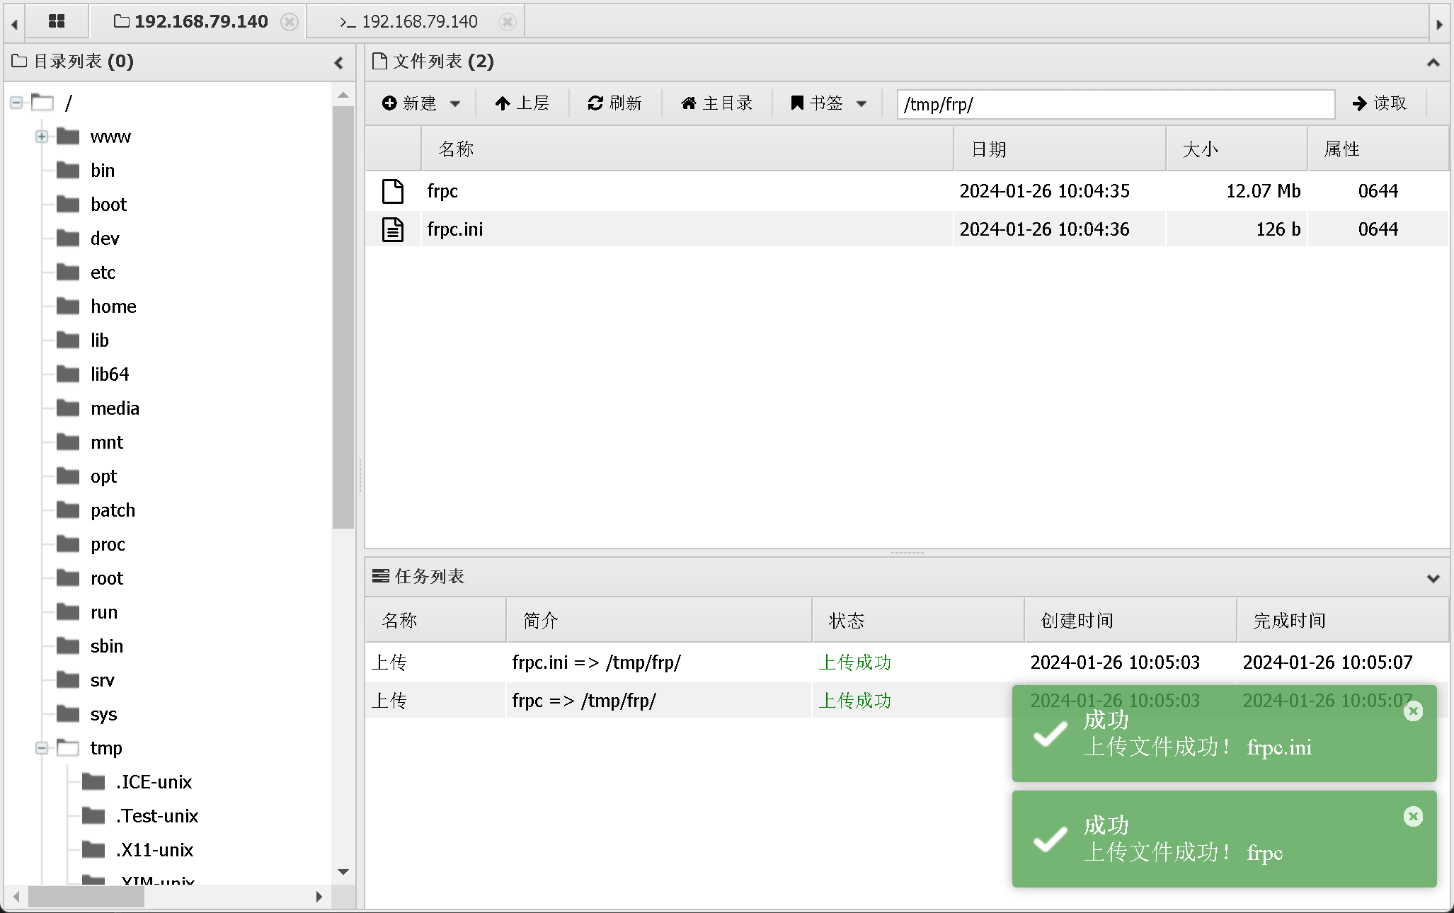
Task: Collapse the 任务列表 task panel
Action: [1433, 578]
